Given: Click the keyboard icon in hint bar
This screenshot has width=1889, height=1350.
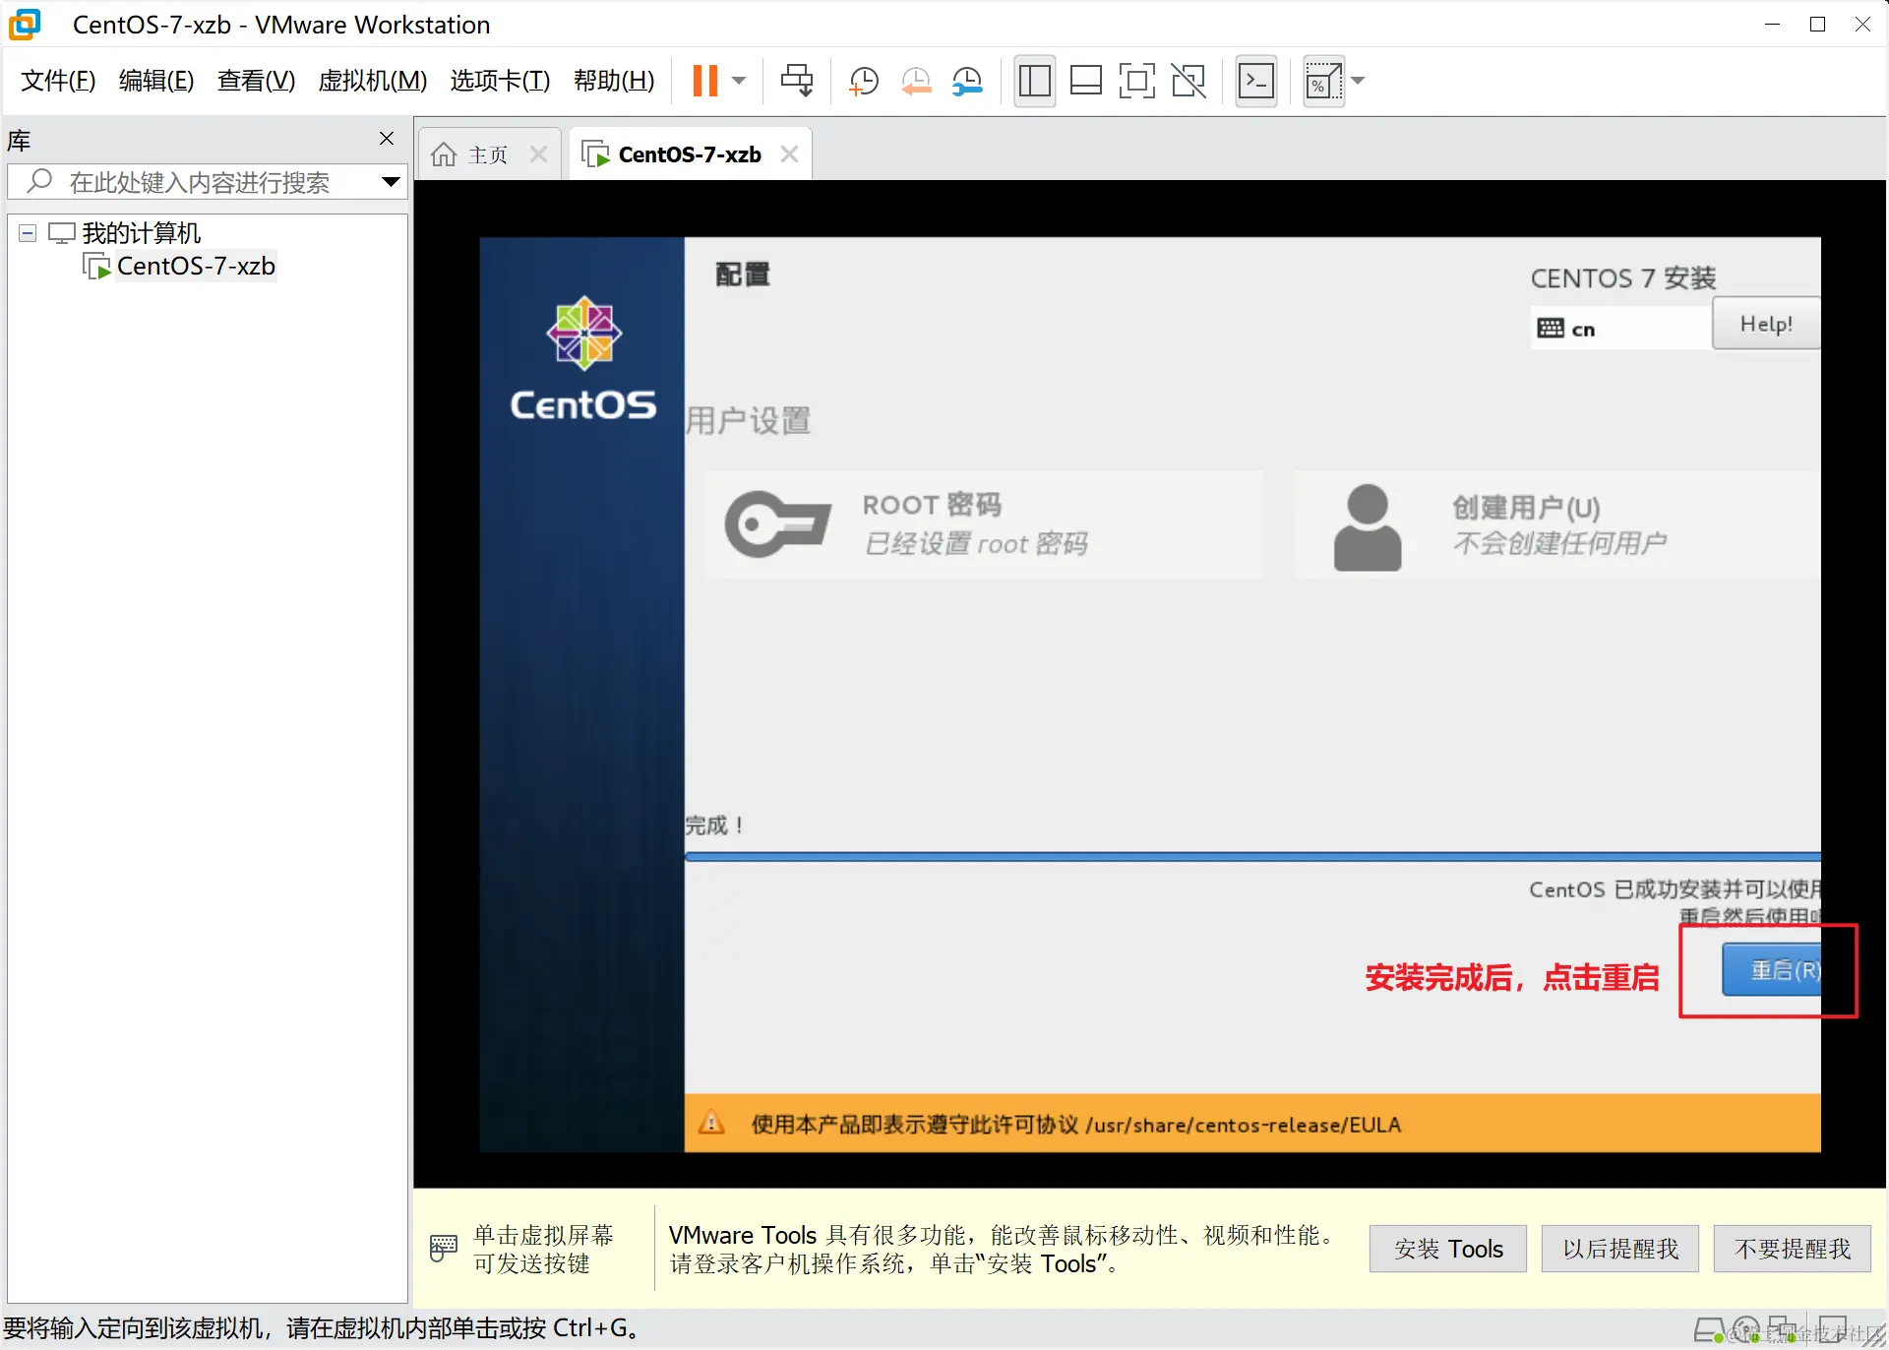Looking at the screenshot, I should 444,1248.
